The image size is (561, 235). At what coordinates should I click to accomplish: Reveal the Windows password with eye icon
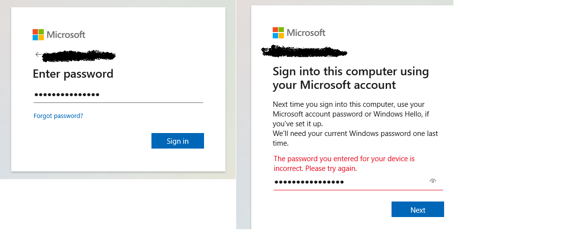click(432, 181)
